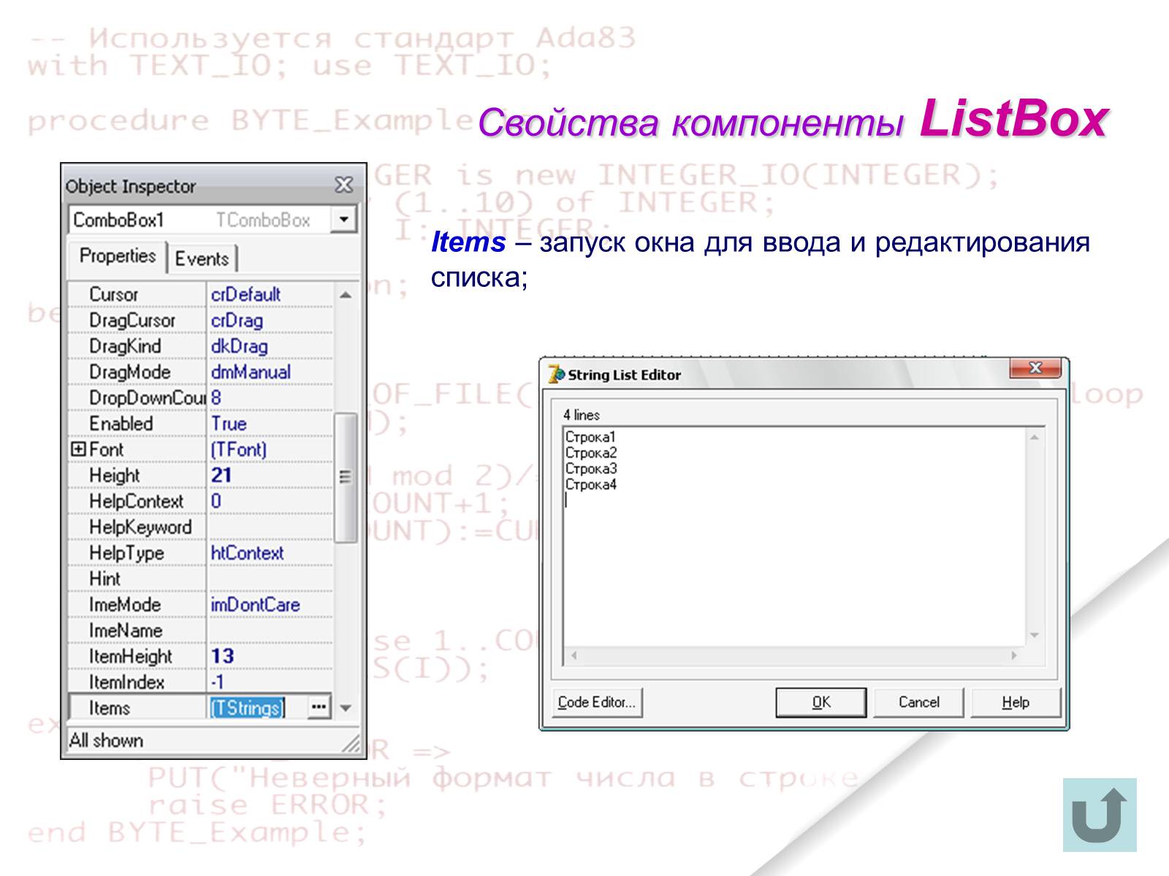Select the HelpContext property row
This screenshot has height=876, width=1169.
click(x=200, y=502)
